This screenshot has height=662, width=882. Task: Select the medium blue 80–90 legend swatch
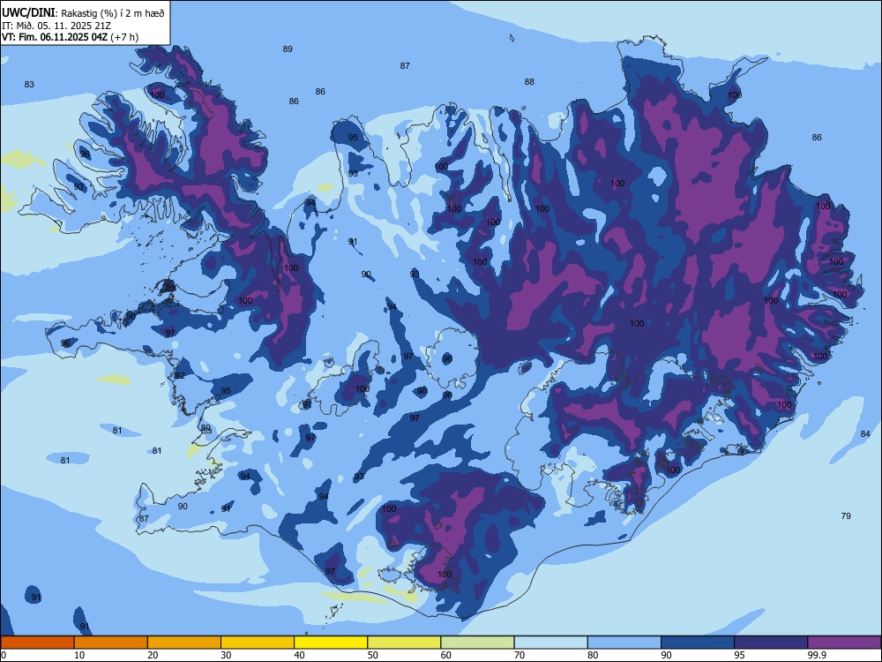click(x=624, y=643)
